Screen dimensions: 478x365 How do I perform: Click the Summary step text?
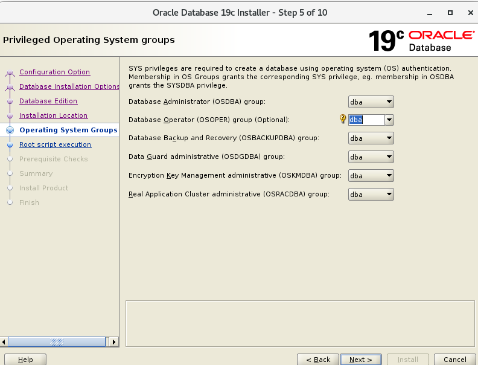(x=36, y=173)
